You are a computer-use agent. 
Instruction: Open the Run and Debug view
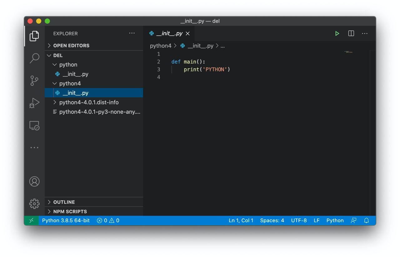click(34, 103)
